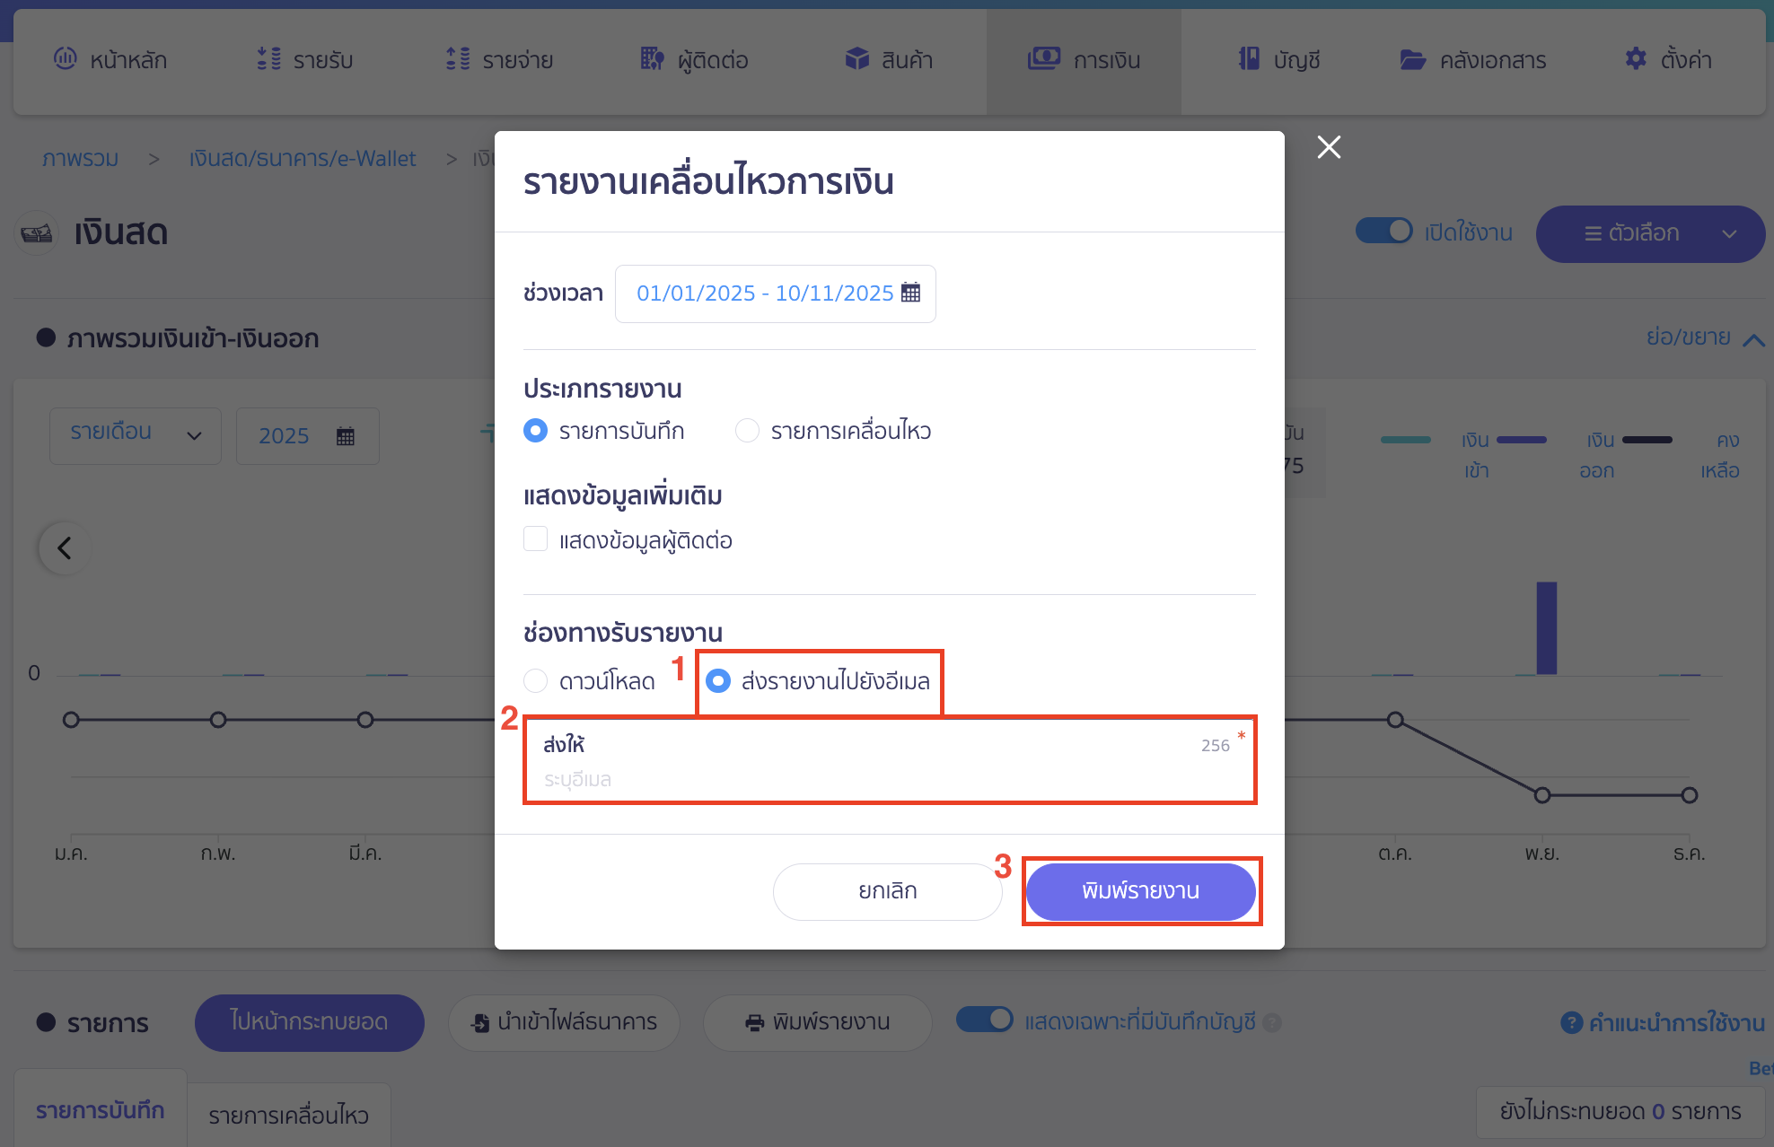This screenshot has height=1147, width=1774.
Task: Open the หน้าหลัก home section
Action: tap(110, 59)
